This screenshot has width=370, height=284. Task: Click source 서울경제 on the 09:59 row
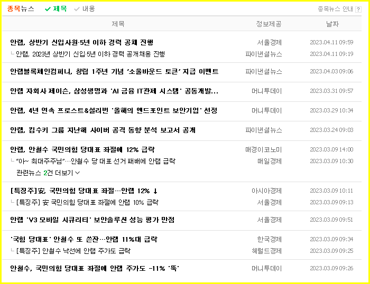(269, 42)
